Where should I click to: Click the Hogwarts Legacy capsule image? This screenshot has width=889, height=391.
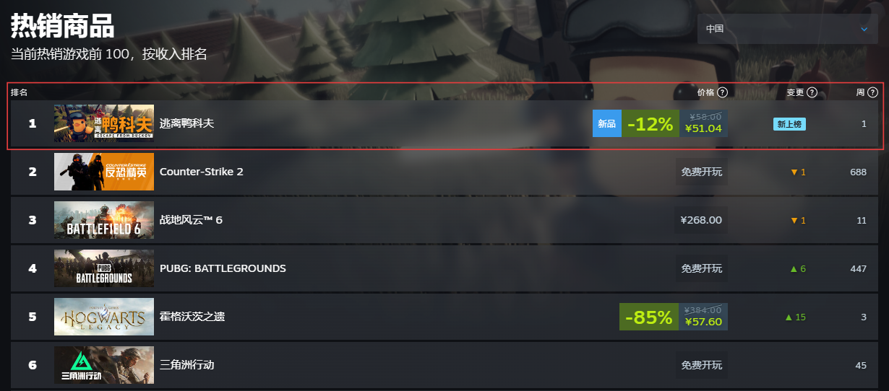click(104, 317)
